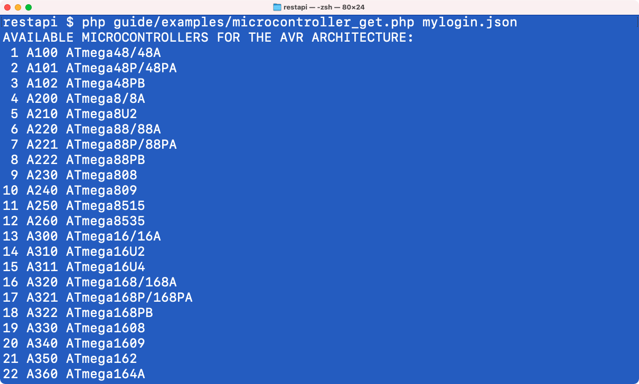Click the ATmega88P/88PA row
The image size is (639, 384).
tap(121, 145)
